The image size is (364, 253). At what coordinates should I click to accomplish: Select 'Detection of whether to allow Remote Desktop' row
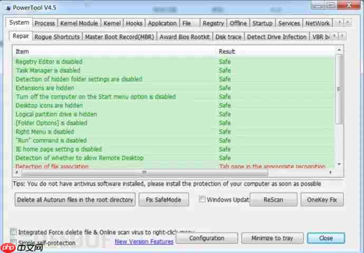pyautogui.click(x=174, y=158)
